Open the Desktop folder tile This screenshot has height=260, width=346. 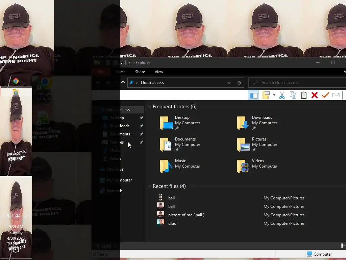coord(180,123)
